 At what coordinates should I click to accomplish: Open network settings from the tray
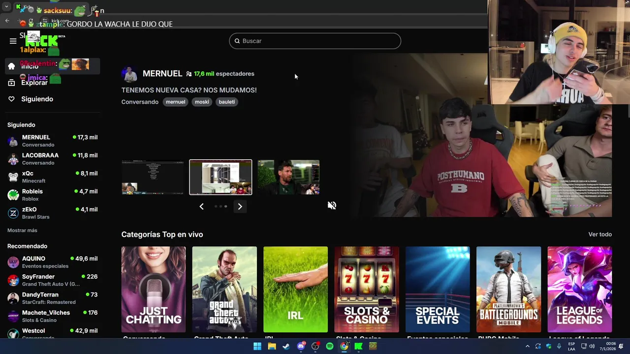(584, 346)
